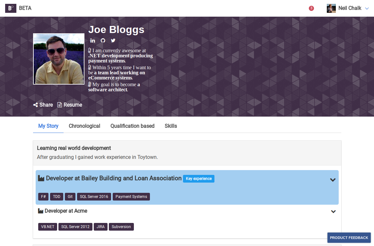Click the red notification badge showing 3
374x246 pixels.
311,8
